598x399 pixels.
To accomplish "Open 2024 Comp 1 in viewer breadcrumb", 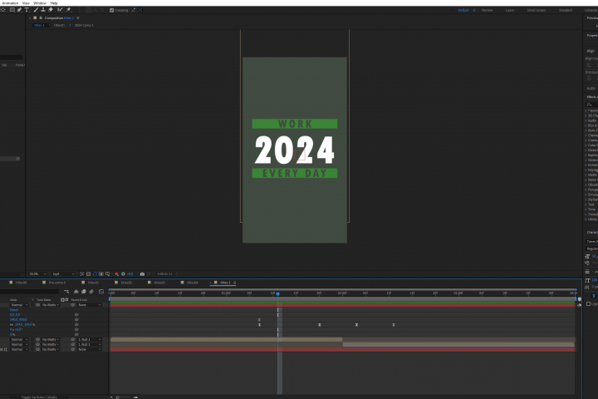I will [84, 25].
